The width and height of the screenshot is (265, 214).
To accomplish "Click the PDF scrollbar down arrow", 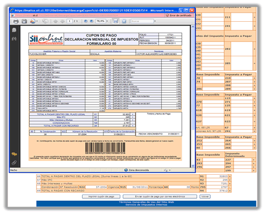I will click(x=193, y=166).
